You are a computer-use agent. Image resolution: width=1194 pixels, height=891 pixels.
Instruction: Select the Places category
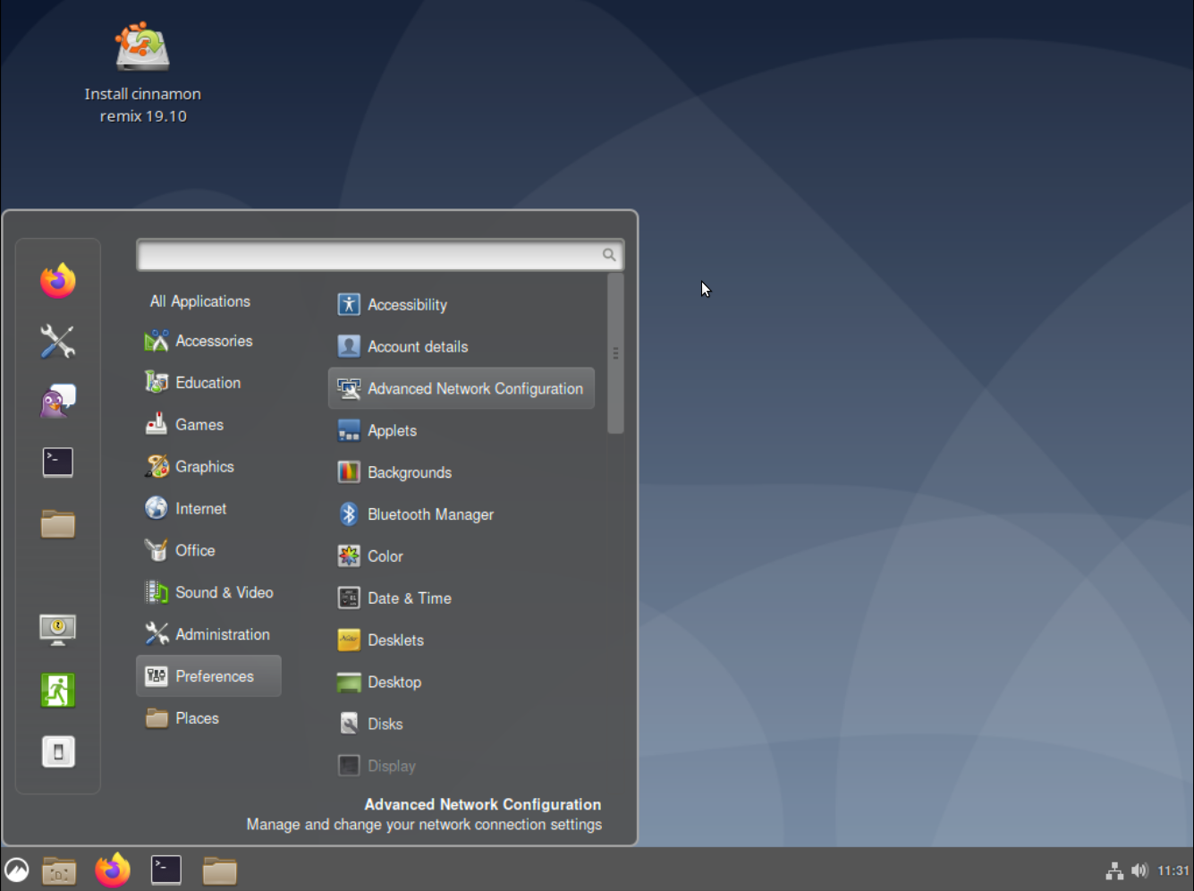(x=208, y=718)
